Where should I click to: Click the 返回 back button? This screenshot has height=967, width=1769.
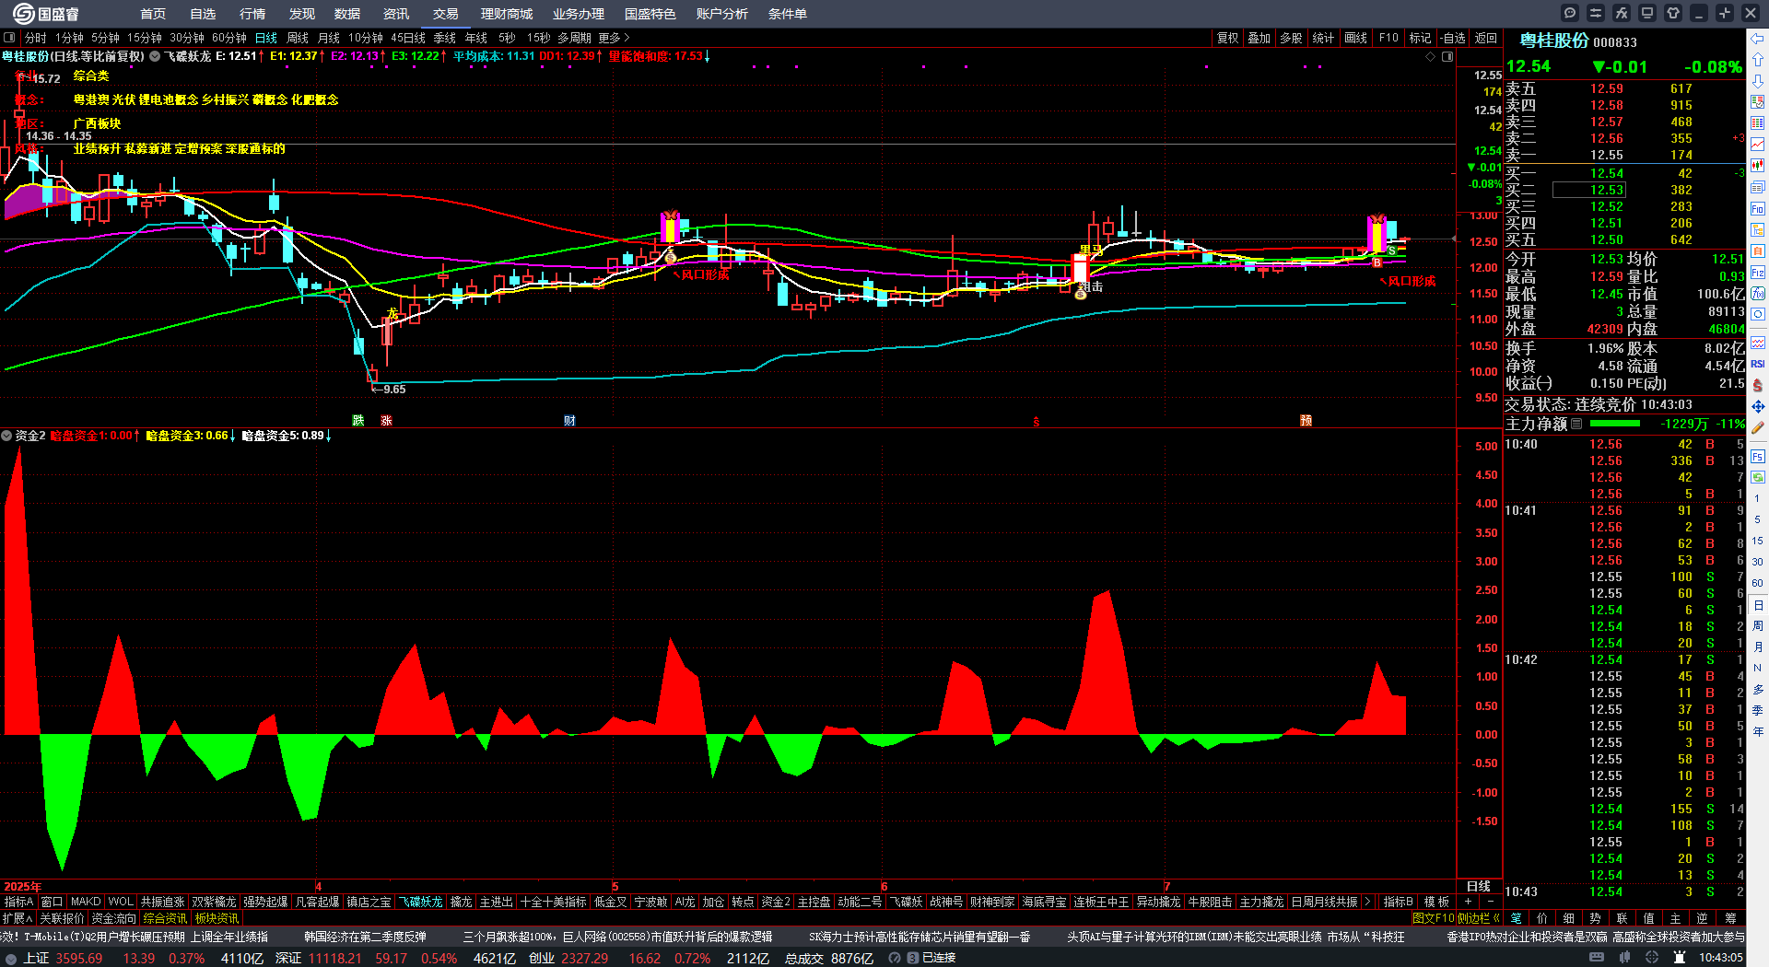pos(1486,38)
